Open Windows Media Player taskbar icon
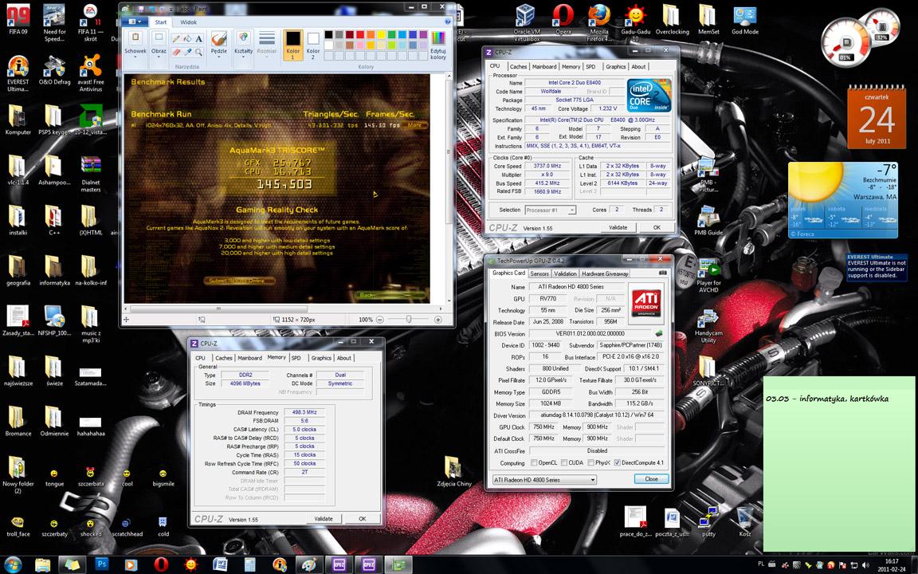918x574 pixels. (131, 564)
